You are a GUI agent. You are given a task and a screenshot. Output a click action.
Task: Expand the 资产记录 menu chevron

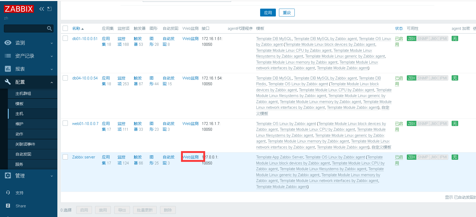[52, 56]
